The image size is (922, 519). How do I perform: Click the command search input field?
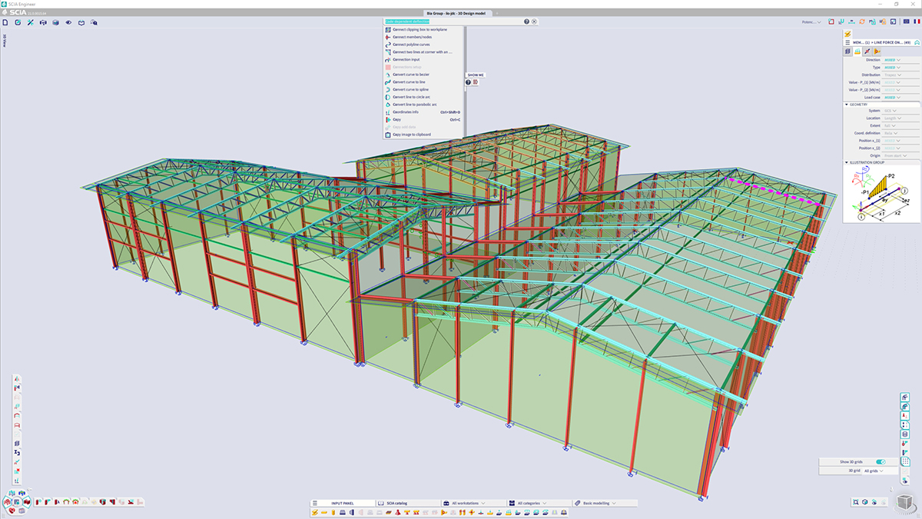[x=452, y=22]
